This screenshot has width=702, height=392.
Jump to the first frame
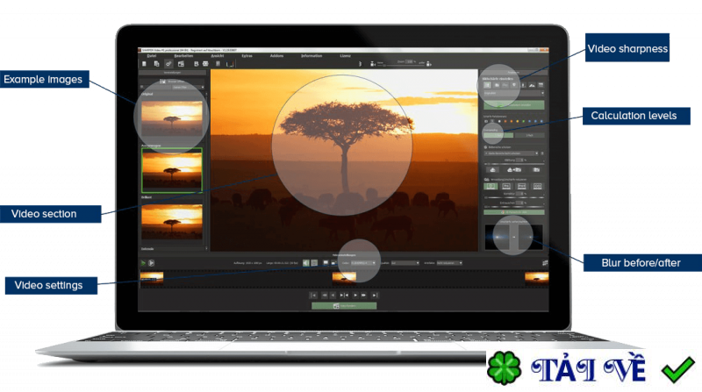pos(313,296)
